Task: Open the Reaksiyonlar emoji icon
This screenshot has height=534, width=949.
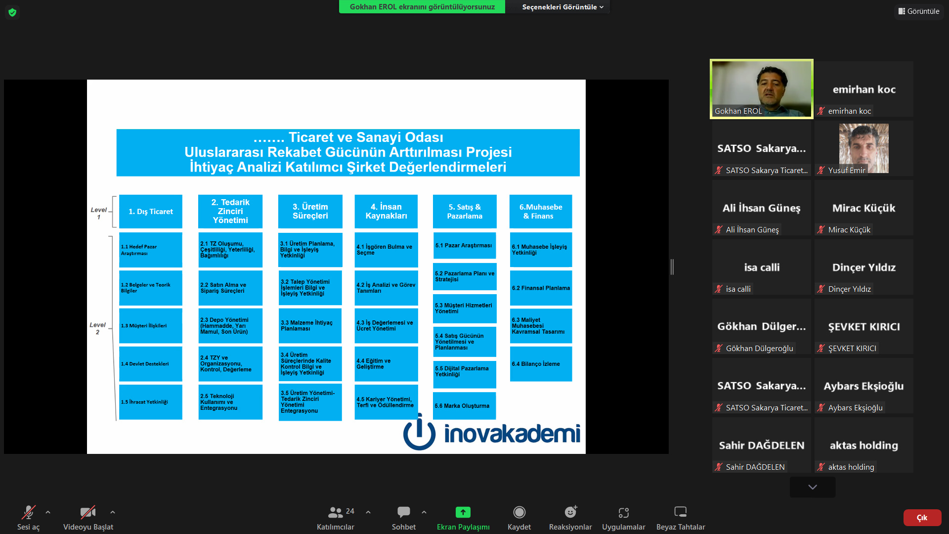Action: tap(570, 512)
